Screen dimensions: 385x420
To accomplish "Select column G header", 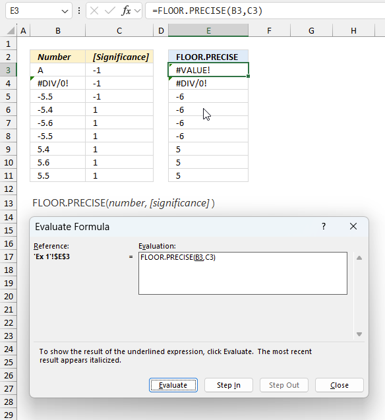I will 311,30.
